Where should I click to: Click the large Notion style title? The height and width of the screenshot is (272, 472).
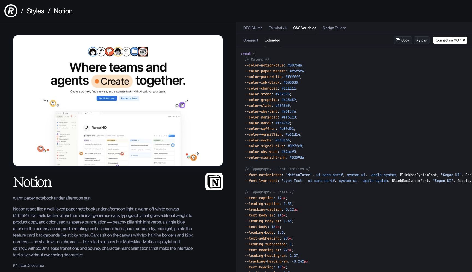[33, 182]
